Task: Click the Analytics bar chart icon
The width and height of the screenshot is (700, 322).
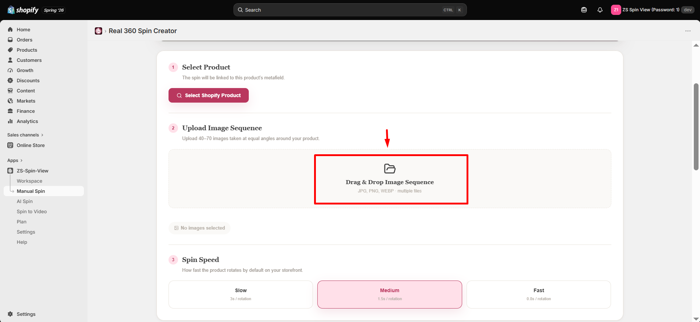Action: [x=10, y=121]
